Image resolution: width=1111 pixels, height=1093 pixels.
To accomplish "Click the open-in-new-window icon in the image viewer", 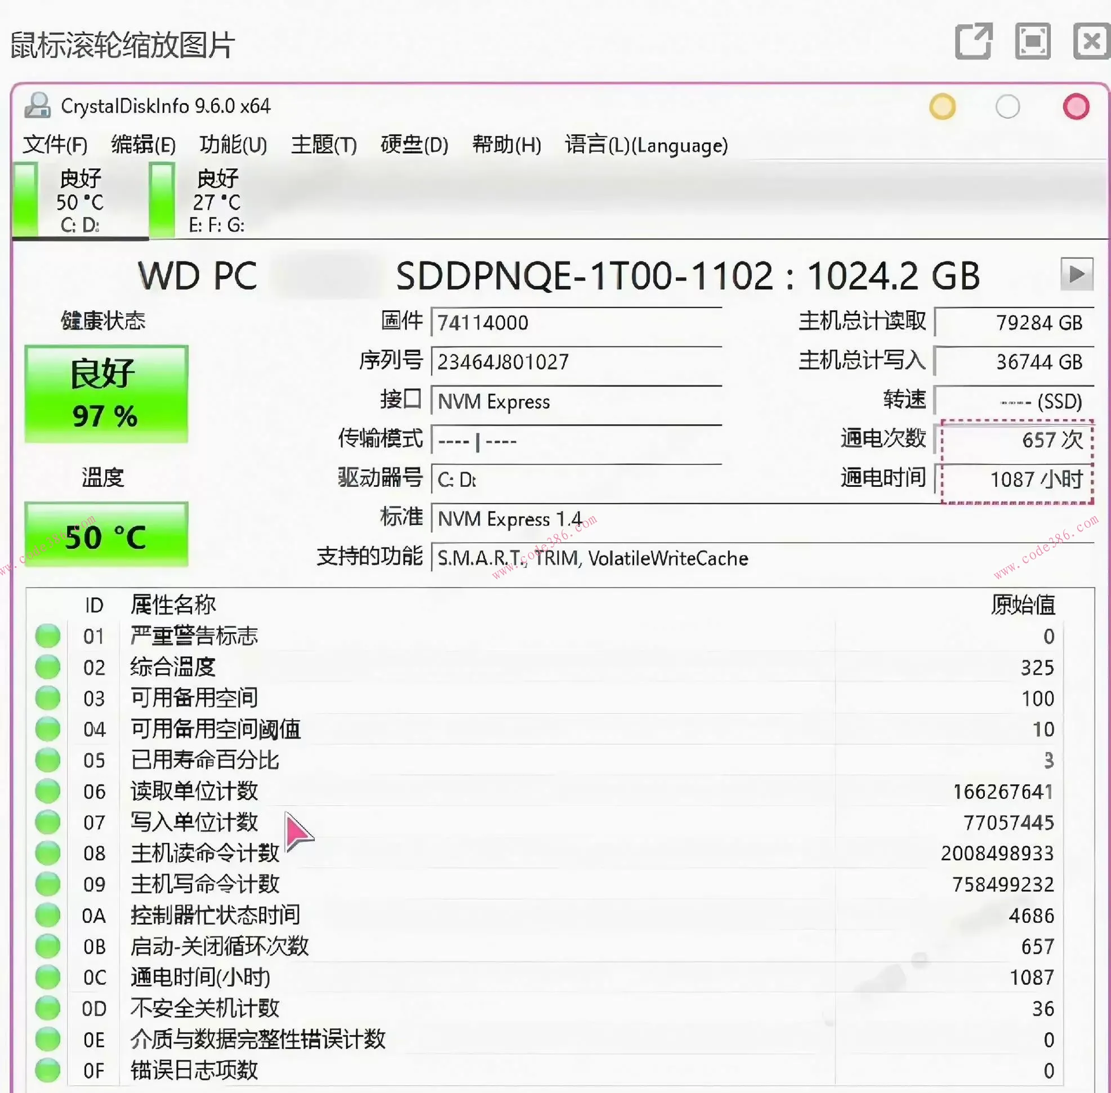I will (x=974, y=41).
